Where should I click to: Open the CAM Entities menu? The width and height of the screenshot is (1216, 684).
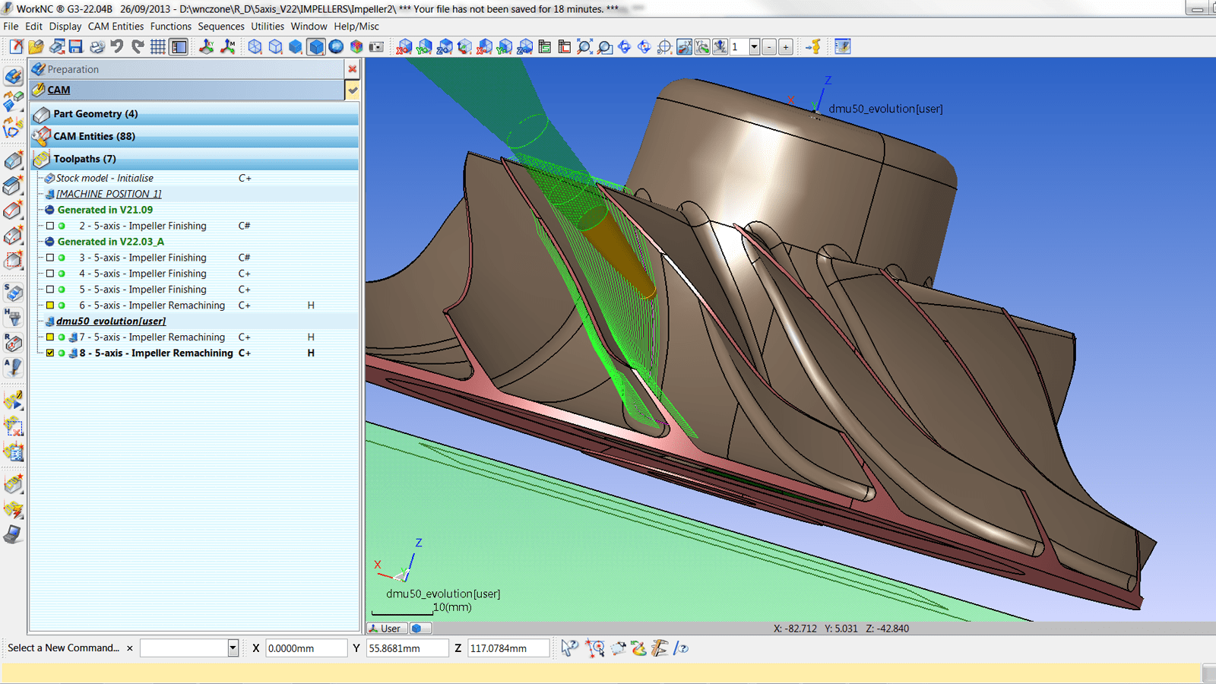coord(116,26)
